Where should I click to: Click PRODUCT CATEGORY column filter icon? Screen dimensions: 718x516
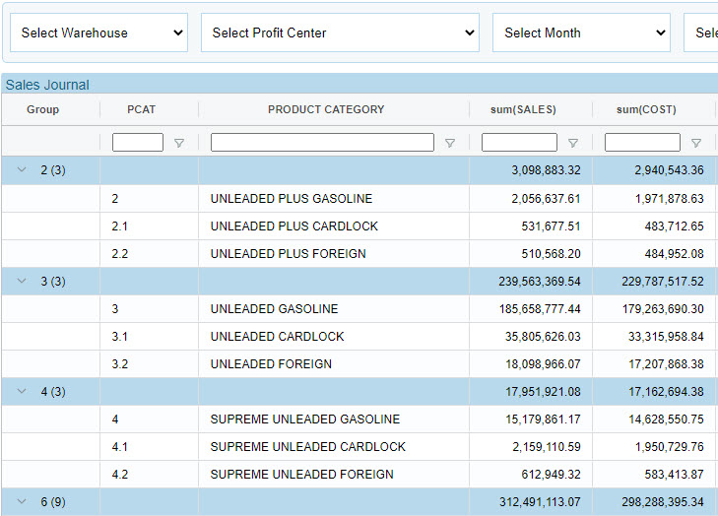click(x=450, y=144)
